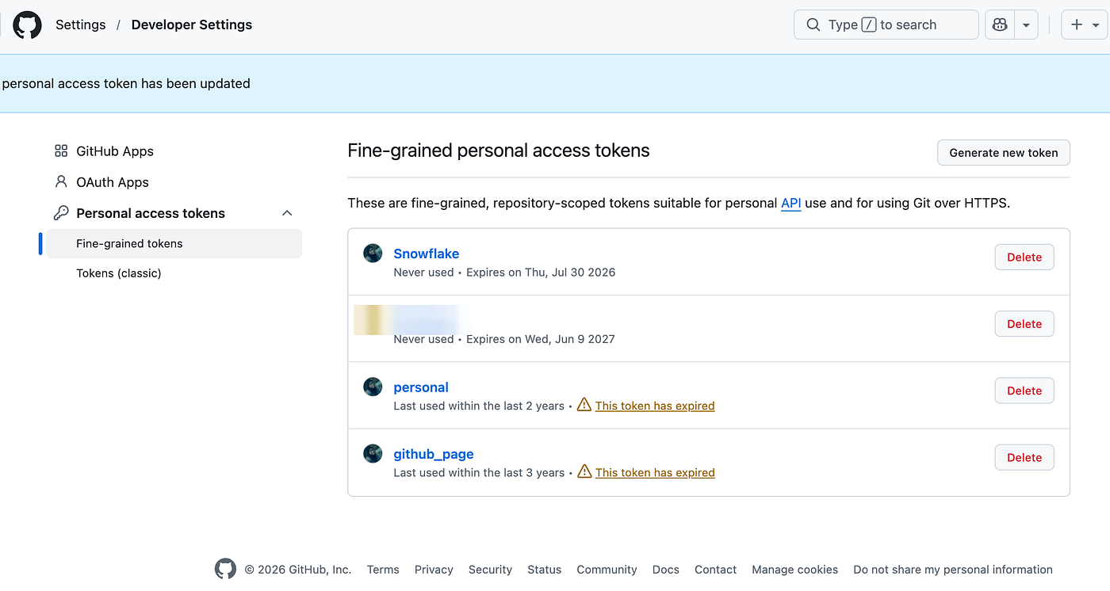Open the github_page token
The width and height of the screenshot is (1110, 591).
click(x=434, y=454)
